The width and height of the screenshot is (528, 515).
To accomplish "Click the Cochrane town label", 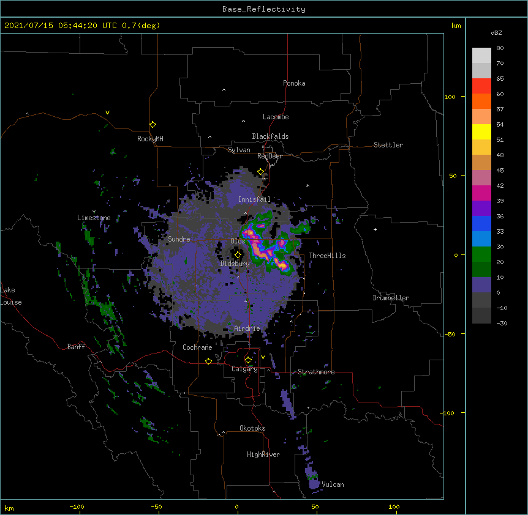I will pyautogui.click(x=197, y=347).
